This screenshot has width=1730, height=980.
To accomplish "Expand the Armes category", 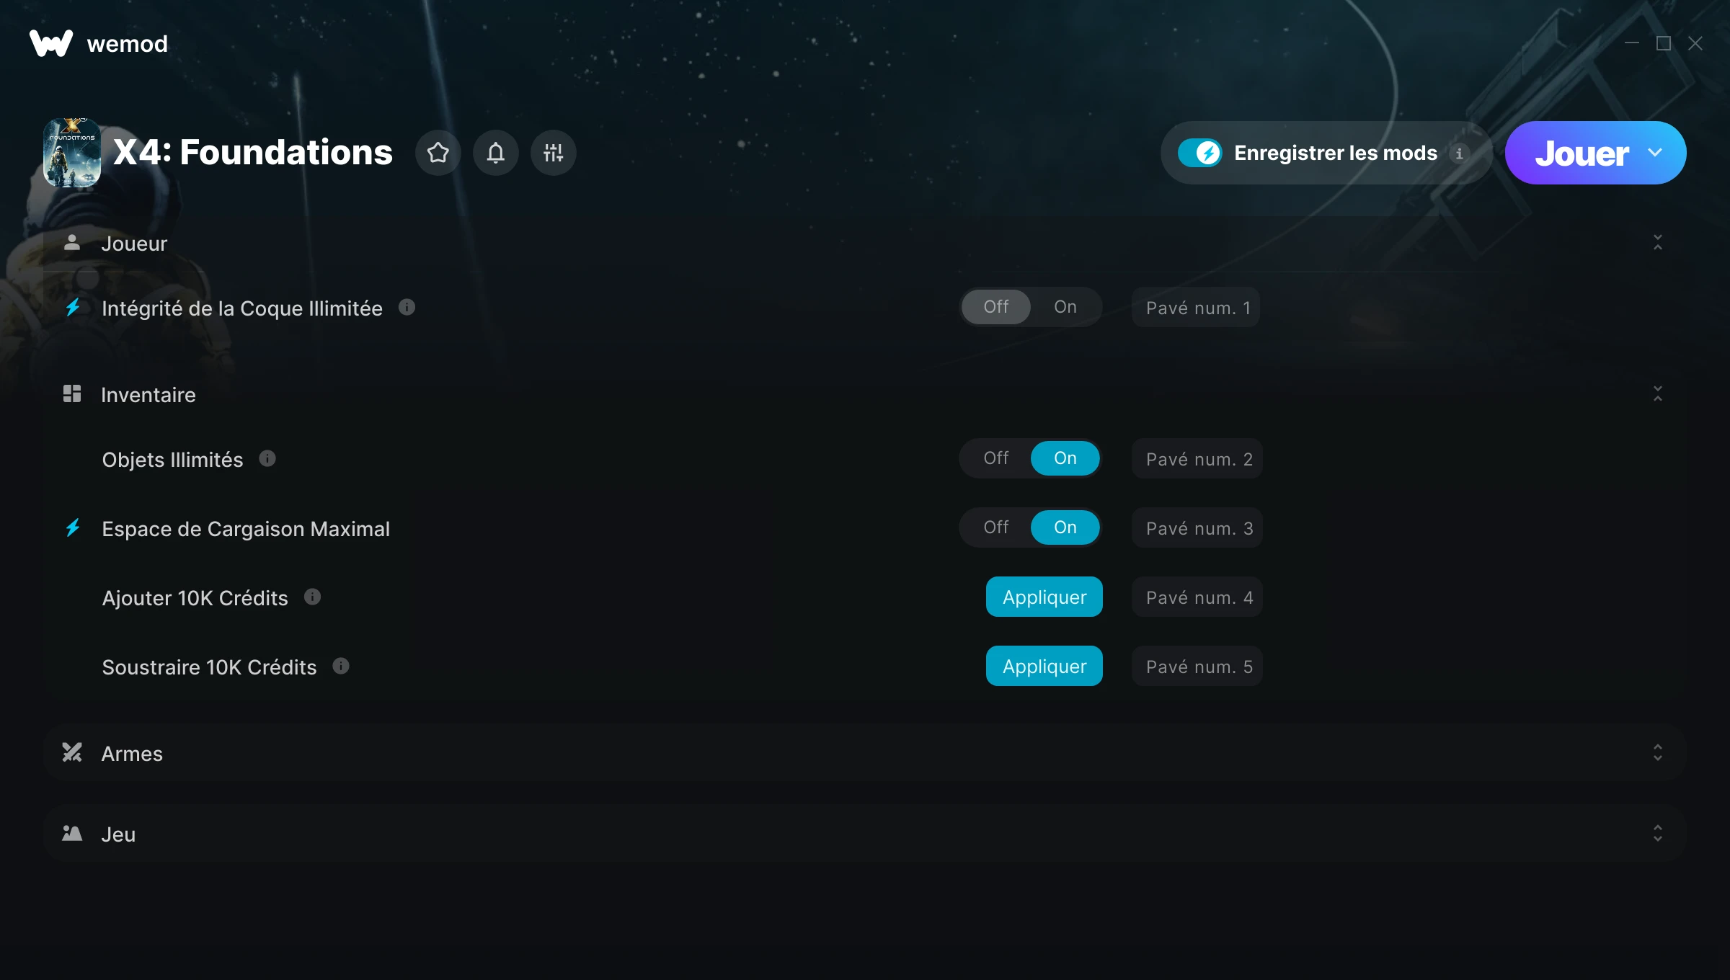I will point(1657,753).
